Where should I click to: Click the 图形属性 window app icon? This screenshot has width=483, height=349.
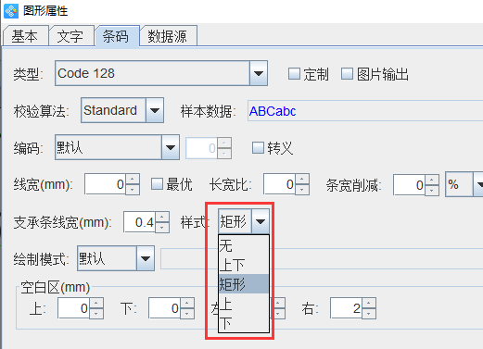[x=11, y=11]
